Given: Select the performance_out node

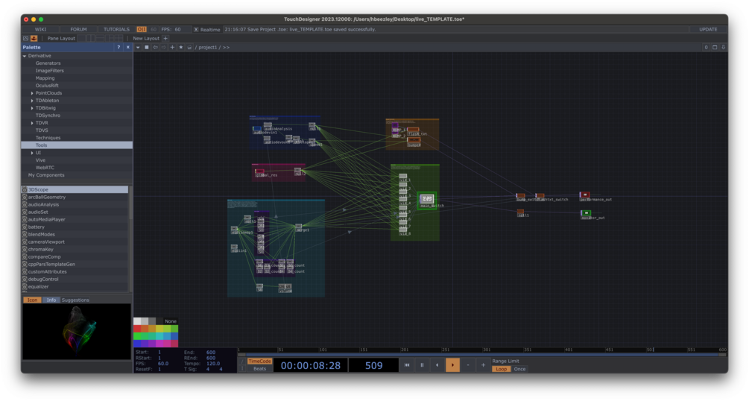Looking at the screenshot, I should coord(584,195).
